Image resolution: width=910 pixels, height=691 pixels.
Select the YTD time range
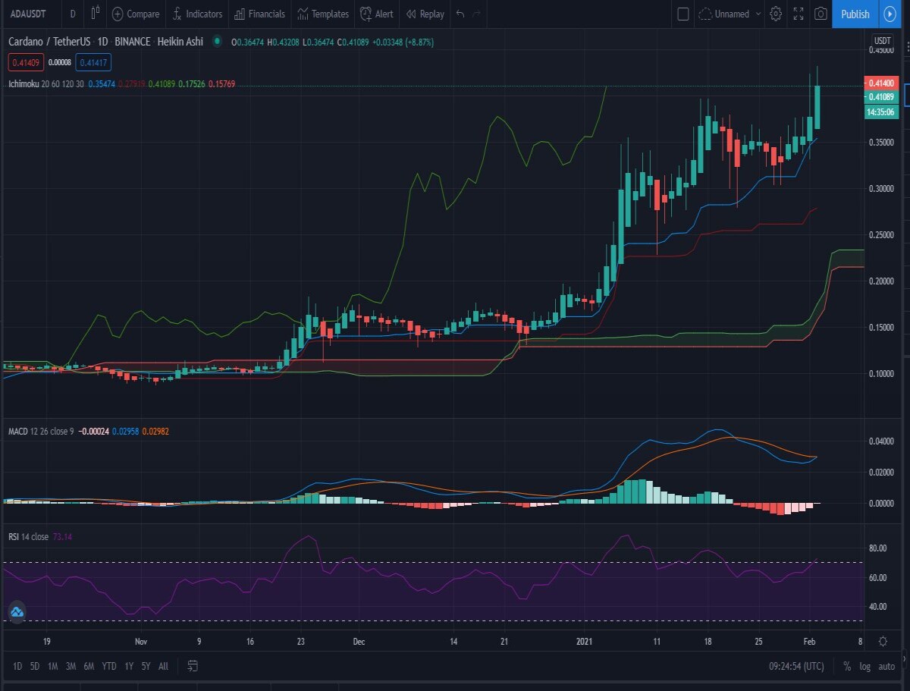109,667
